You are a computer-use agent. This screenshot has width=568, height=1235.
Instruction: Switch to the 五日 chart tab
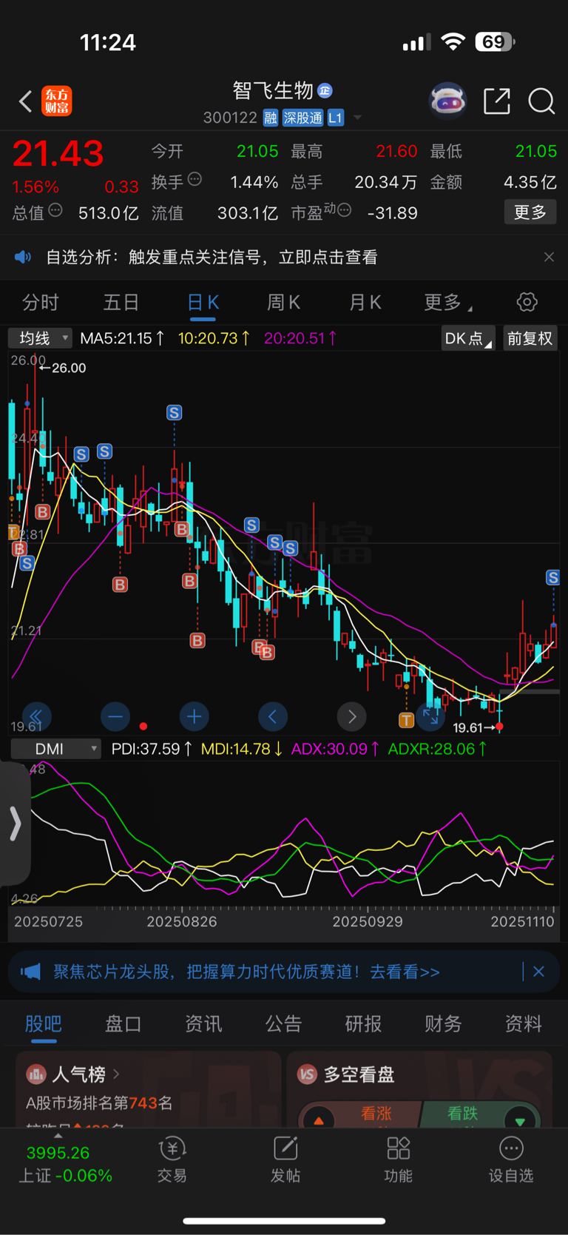121,303
